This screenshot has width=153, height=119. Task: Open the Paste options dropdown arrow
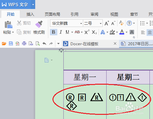tap(13, 32)
